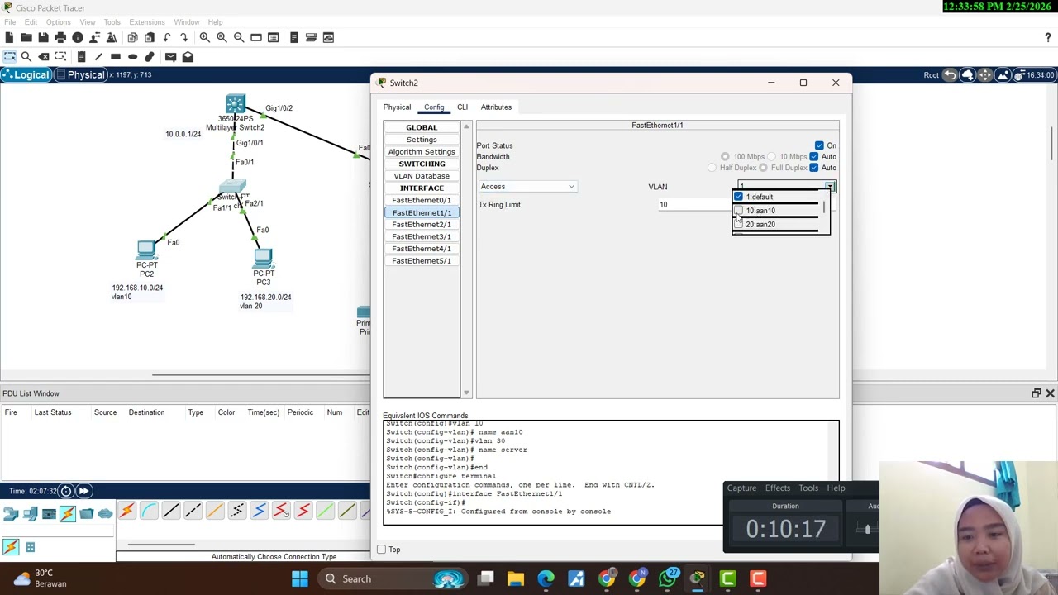Select the Delete tool icon
1058x595 pixels.
(x=44, y=56)
